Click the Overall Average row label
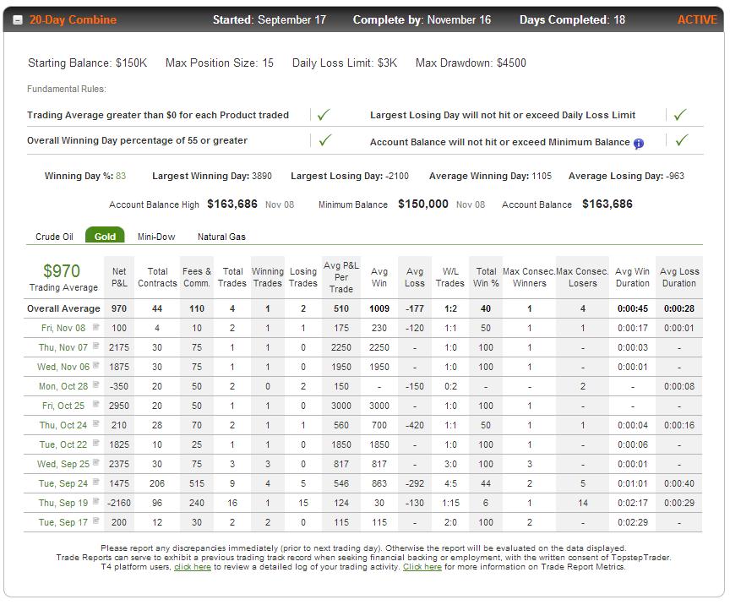 coord(63,308)
